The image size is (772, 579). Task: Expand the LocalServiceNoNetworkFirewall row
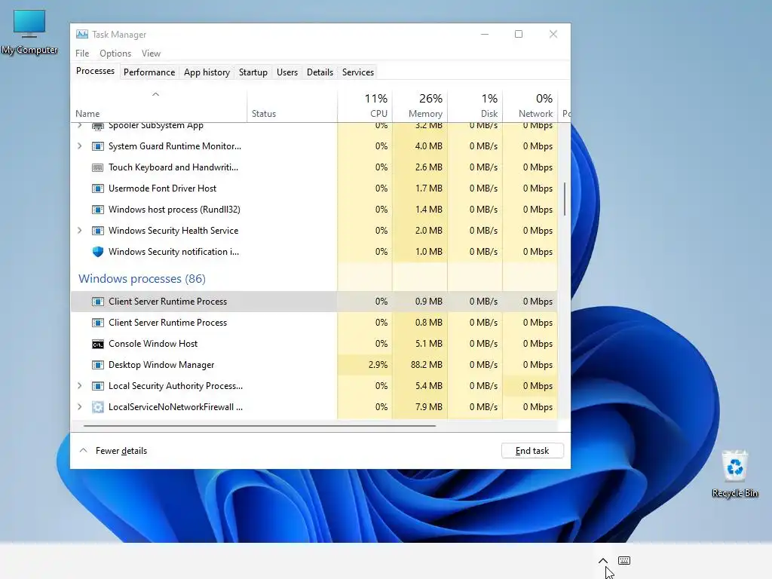pyautogui.click(x=80, y=407)
